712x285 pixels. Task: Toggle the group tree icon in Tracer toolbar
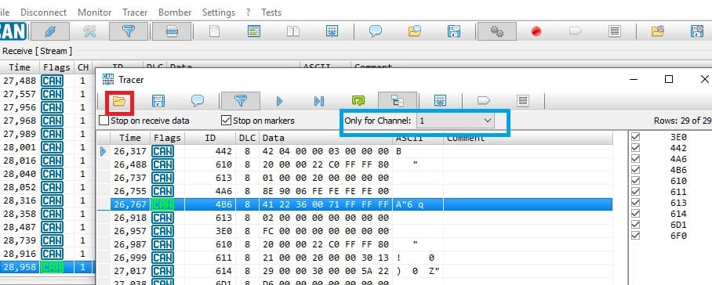coord(398,101)
